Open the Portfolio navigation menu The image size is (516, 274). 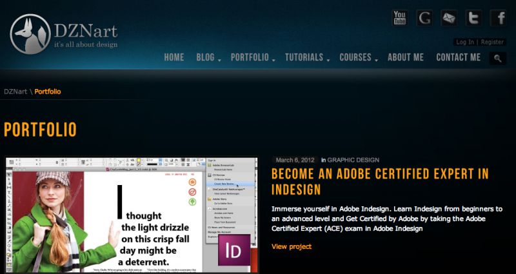point(252,57)
